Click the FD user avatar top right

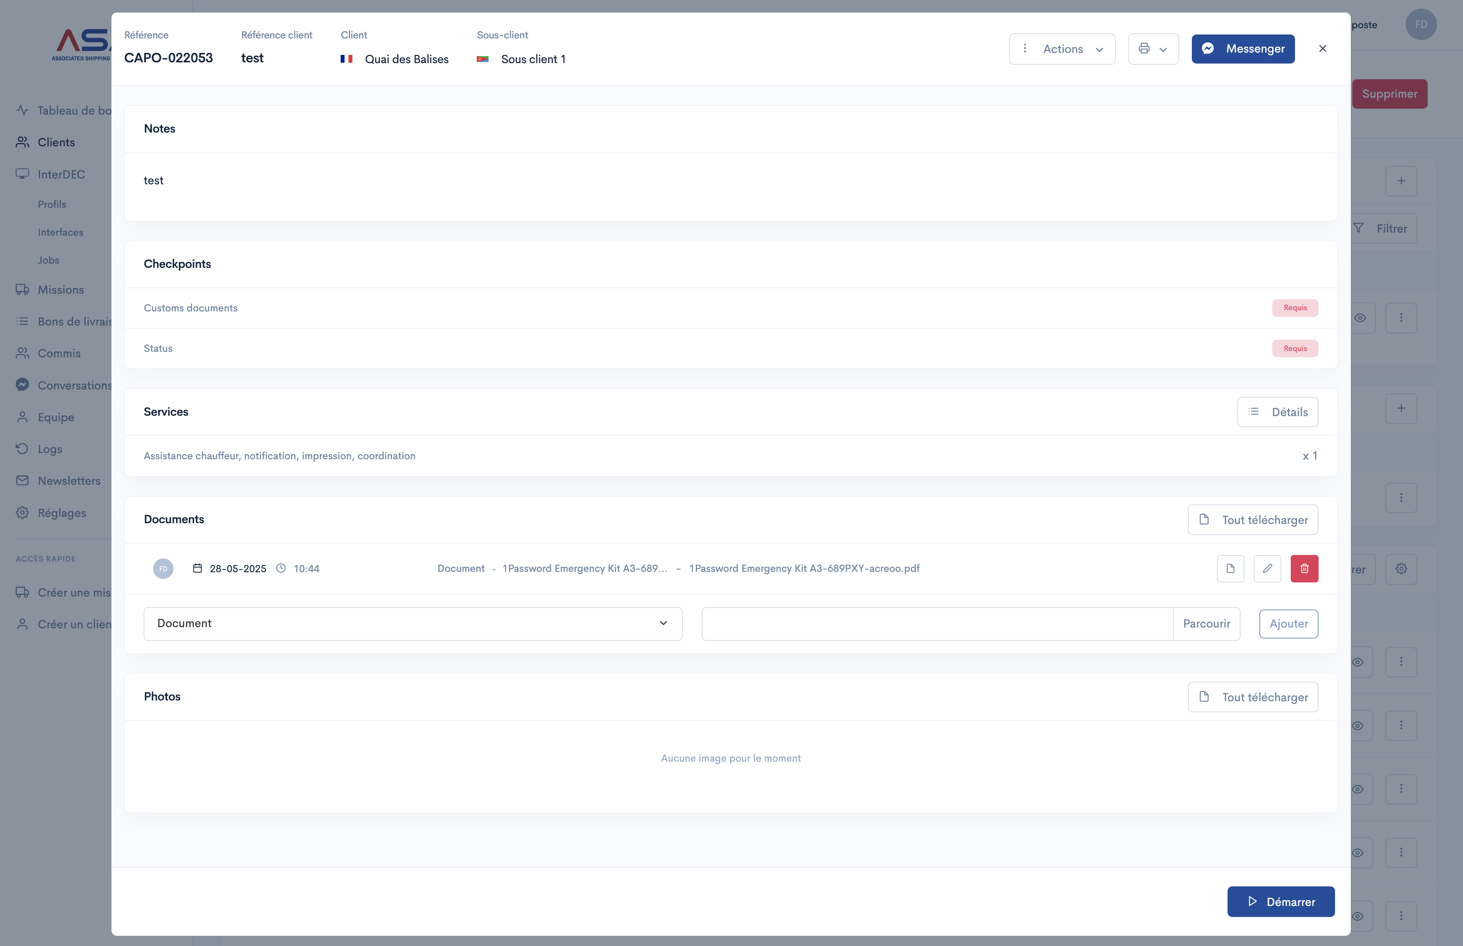click(1421, 25)
